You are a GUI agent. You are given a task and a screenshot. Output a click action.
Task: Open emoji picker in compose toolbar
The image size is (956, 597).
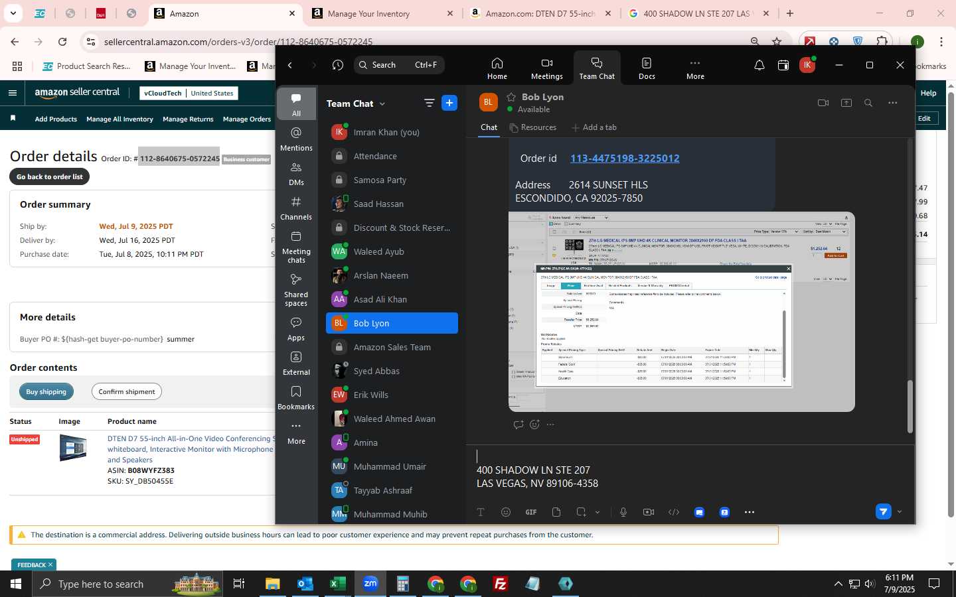coord(506,512)
